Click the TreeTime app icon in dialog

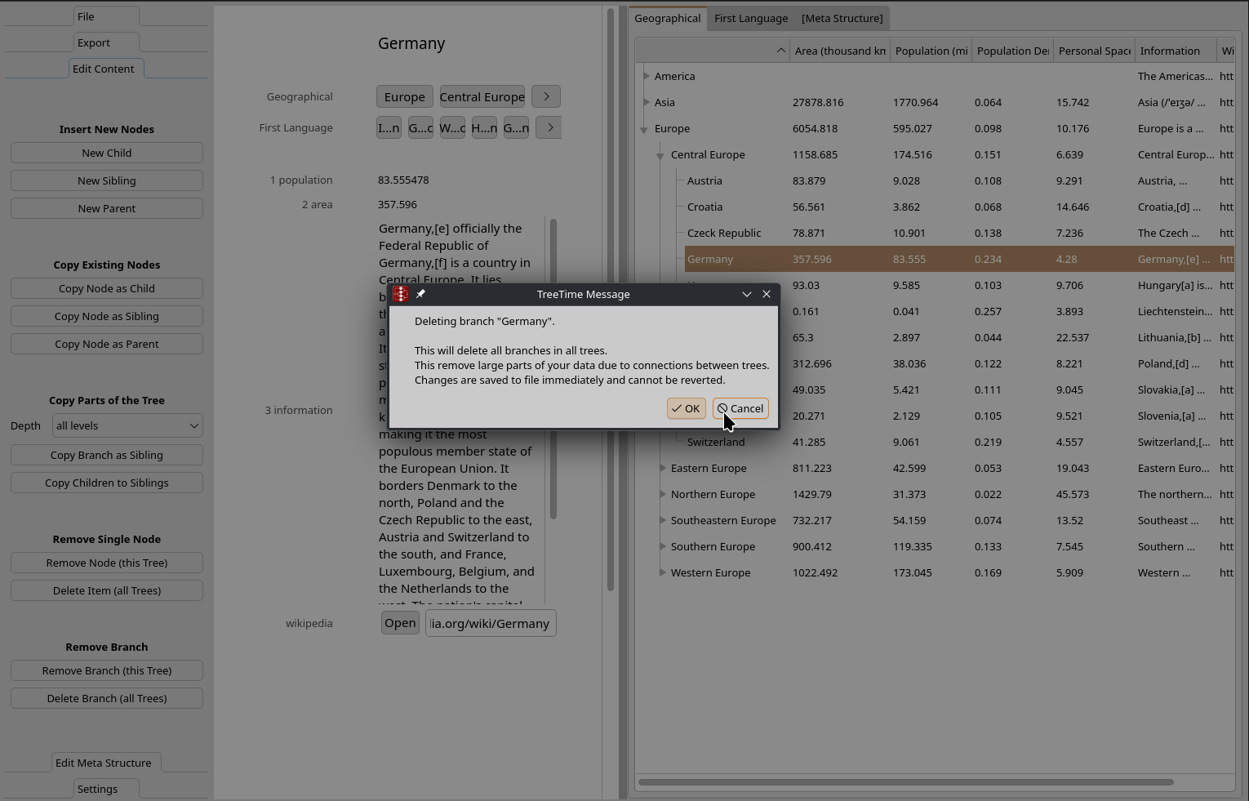[x=401, y=294]
